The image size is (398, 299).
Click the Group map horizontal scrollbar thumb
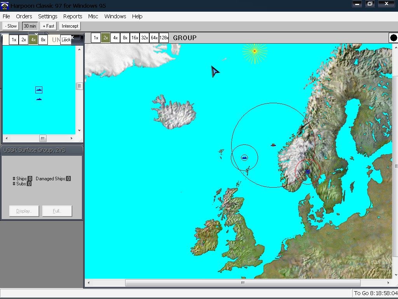pos(243,283)
